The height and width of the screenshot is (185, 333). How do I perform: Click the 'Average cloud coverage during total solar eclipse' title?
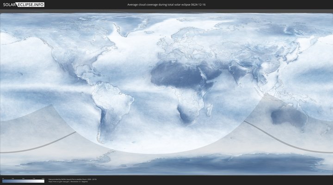pyautogui.click(x=166, y=5)
